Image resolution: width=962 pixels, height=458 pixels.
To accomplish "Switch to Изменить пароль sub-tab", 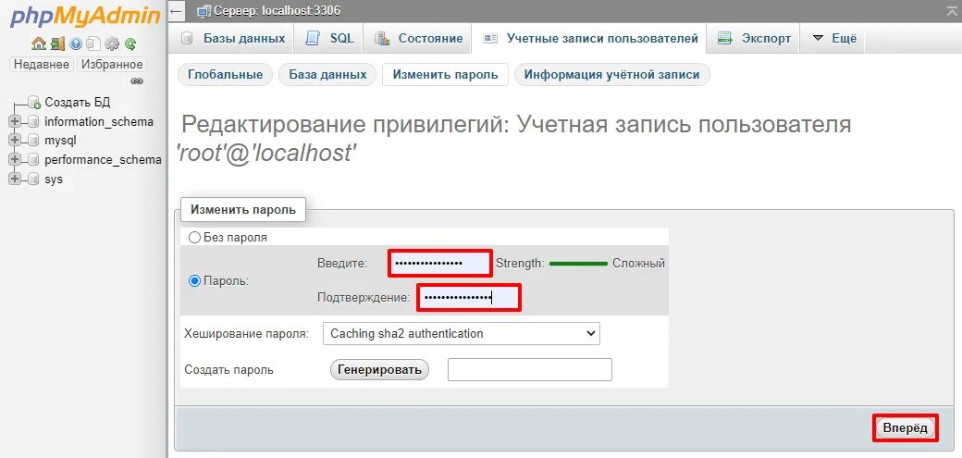I will pyautogui.click(x=446, y=75).
